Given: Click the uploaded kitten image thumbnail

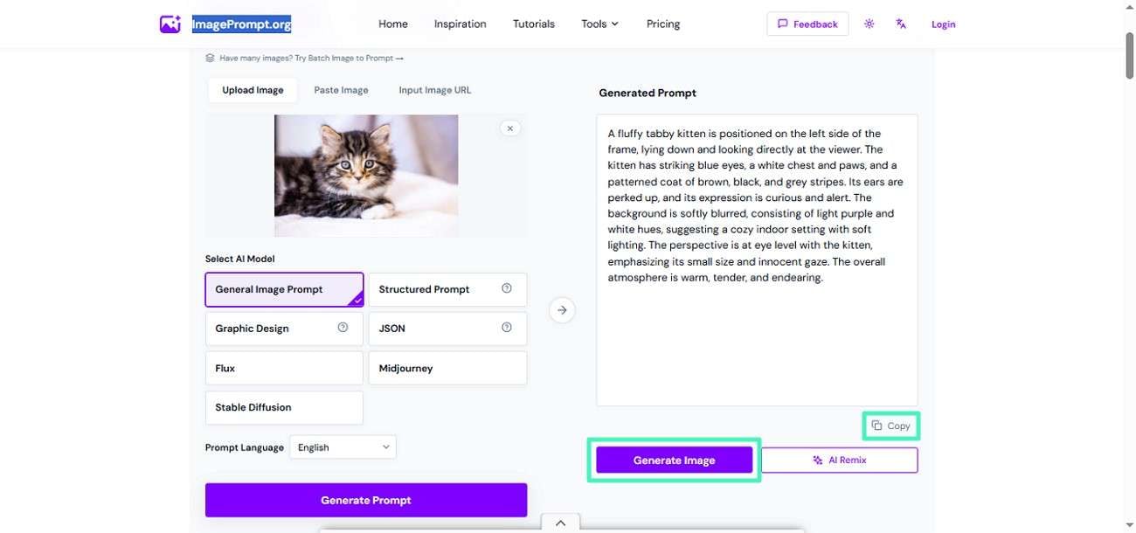Looking at the screenshot, I should point(366,176).
